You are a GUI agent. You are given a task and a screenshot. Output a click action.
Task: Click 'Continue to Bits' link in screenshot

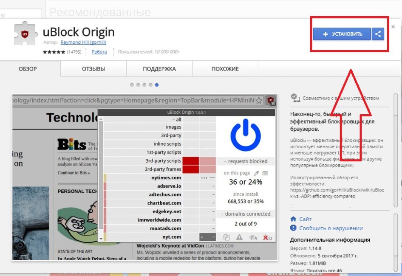click(x=74, y=173)
